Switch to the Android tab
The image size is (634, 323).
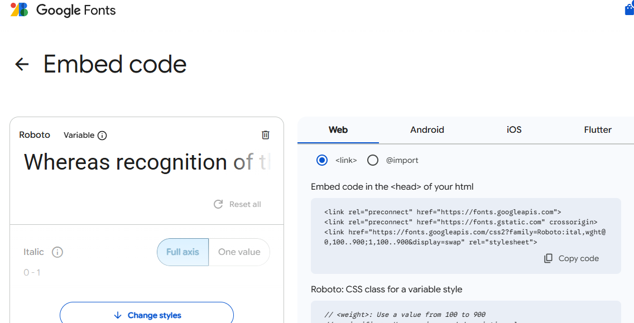tap(427, 130)
